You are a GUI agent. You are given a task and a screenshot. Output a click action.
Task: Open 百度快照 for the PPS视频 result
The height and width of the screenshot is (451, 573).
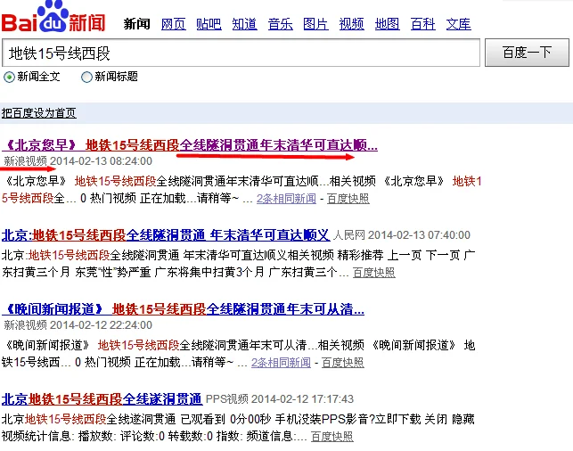[332, 437]
